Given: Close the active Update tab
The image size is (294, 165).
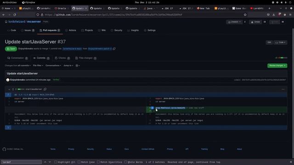Looking at the screenshot, I should pyautogui.click(x=86, y=8).
